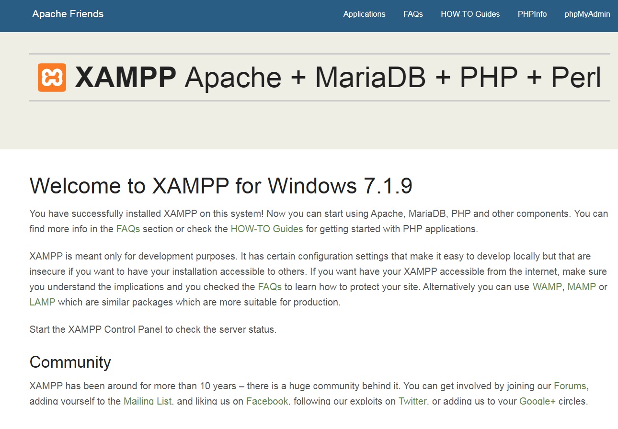The height and width of the screenshot is (429, 618).
Task: Open the FAQs link about protecting your site
Action: (270, 287)
